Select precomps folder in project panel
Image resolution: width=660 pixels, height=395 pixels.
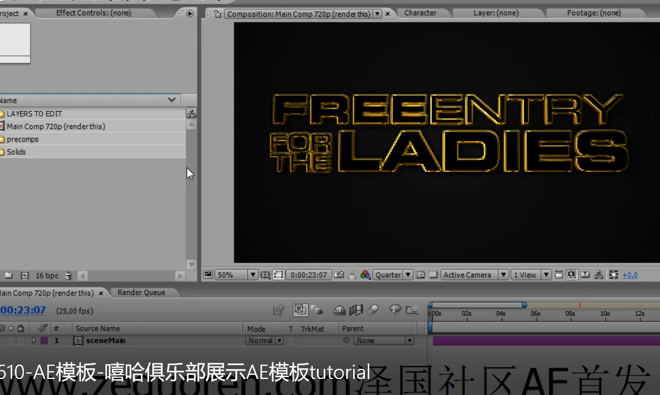tap(23, 139)
